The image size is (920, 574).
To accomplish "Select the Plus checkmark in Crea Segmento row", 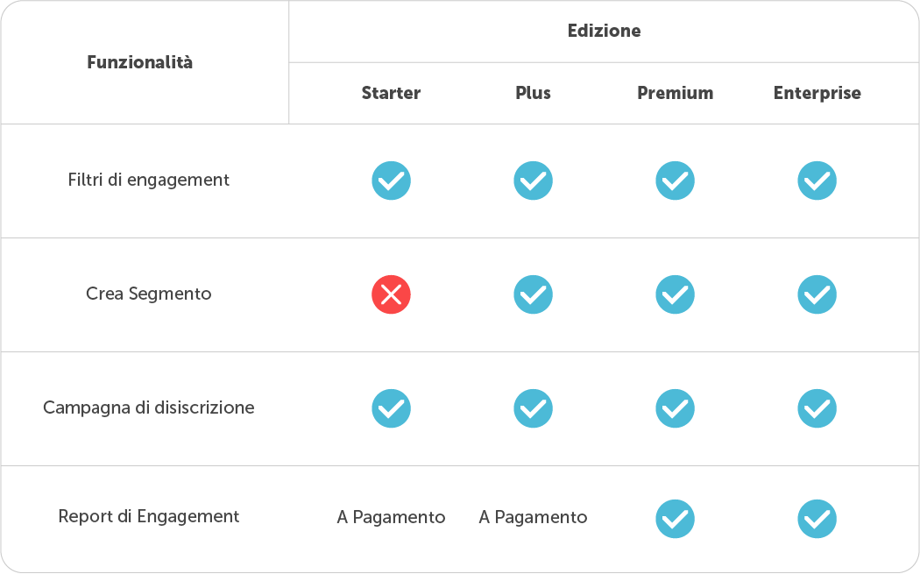I will (533, 294).
